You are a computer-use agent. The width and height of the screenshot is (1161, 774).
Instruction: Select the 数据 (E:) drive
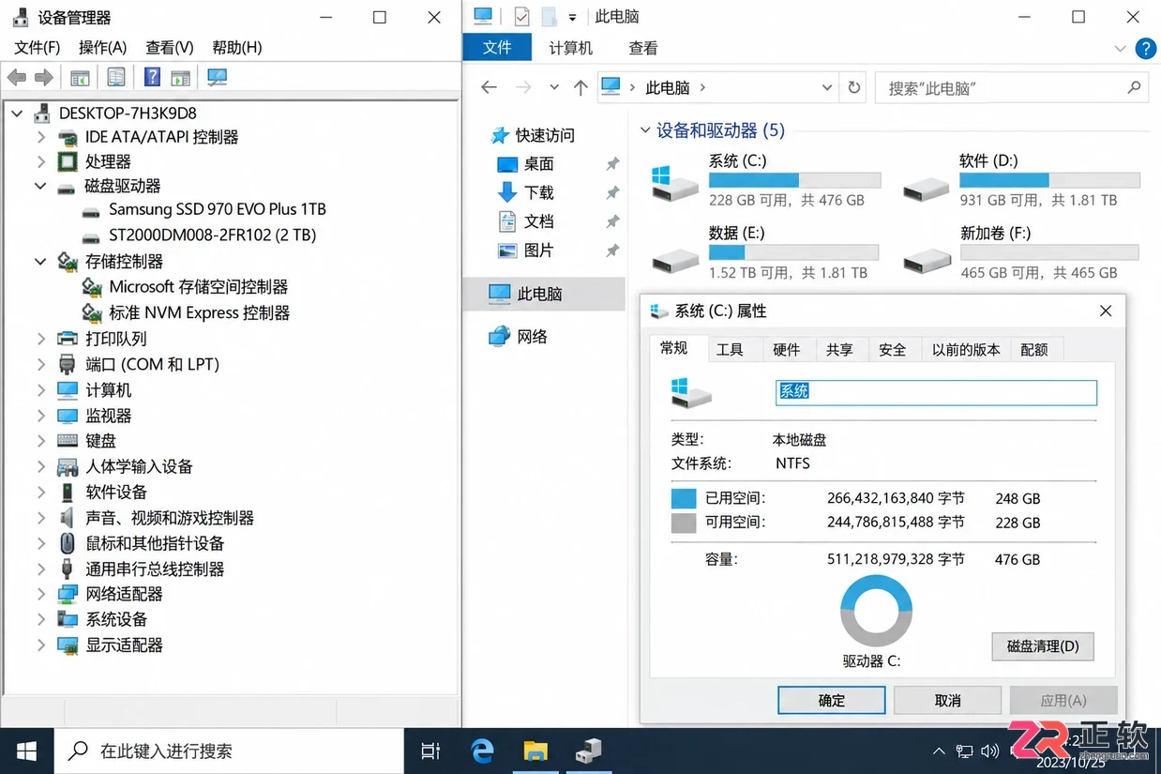[765, 252]
